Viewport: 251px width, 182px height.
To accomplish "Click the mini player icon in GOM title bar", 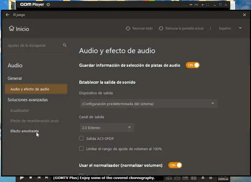I will [x=191, y=5].
